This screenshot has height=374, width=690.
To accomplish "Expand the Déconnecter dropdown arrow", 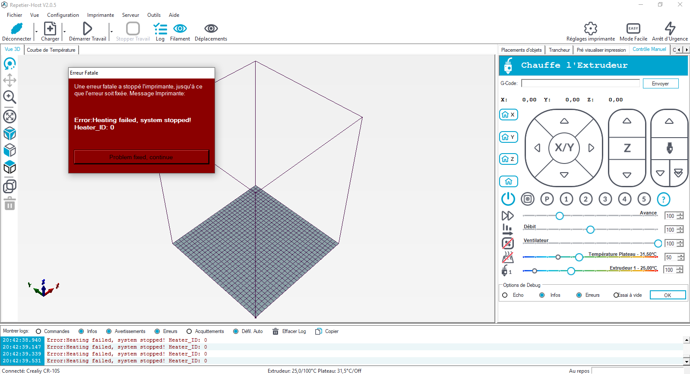I will tap(36, 31).
